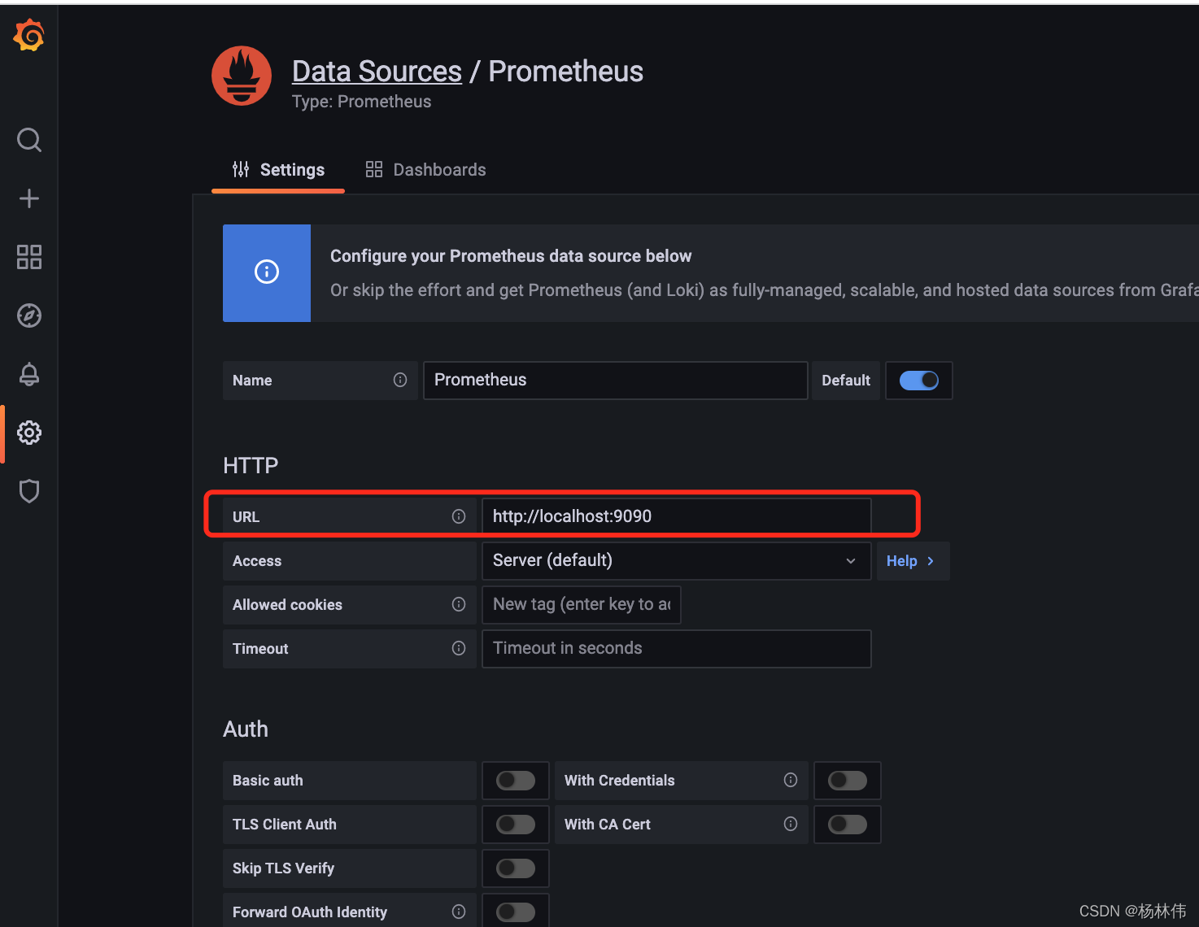Click the info icon beside URL label

[x=459, y=516]
